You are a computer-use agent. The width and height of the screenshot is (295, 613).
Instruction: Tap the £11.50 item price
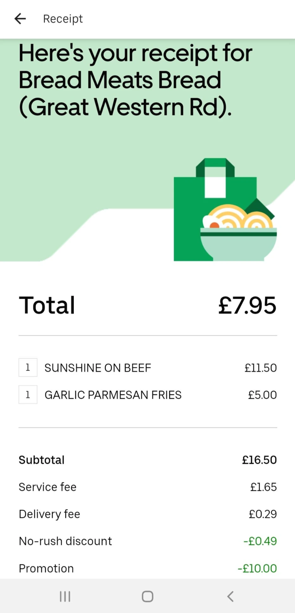pyautogui.click(x=260, y=368)
